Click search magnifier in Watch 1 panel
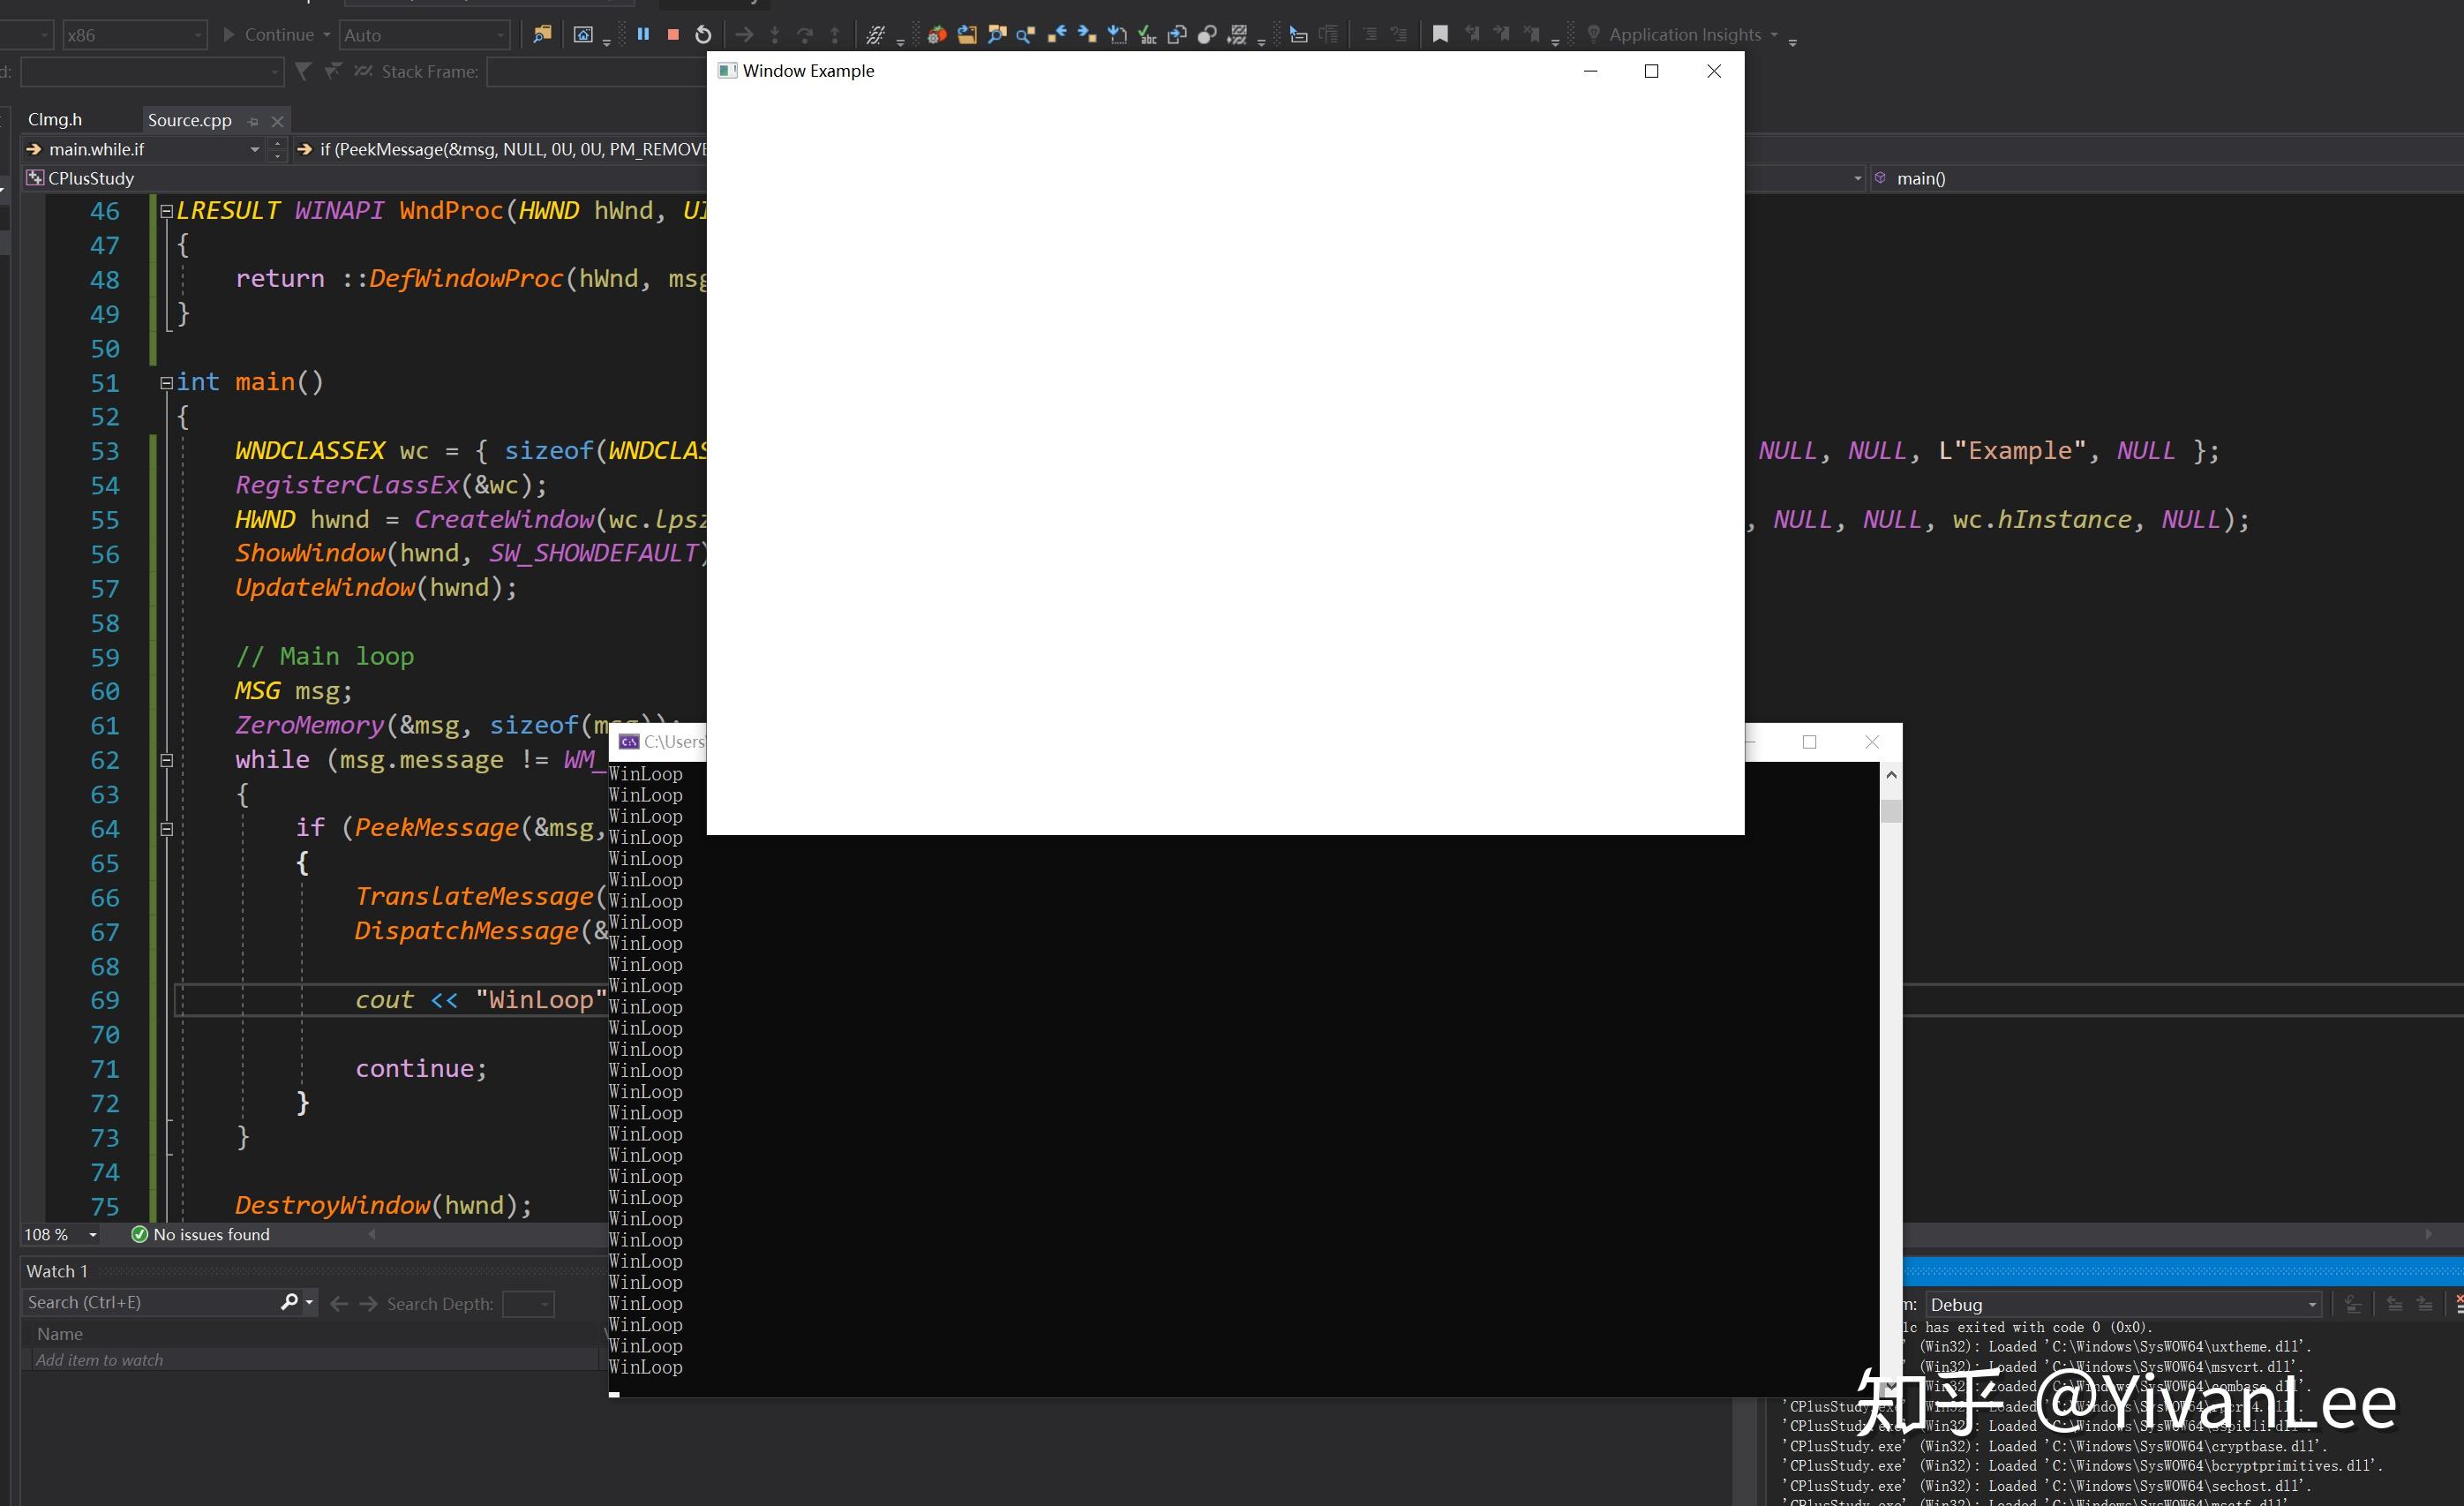The height and width of the screenshot is (1506, 2464). pos(289,1302)
